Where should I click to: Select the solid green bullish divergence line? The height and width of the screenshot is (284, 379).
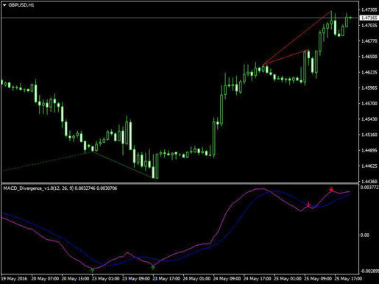(122, 165)
